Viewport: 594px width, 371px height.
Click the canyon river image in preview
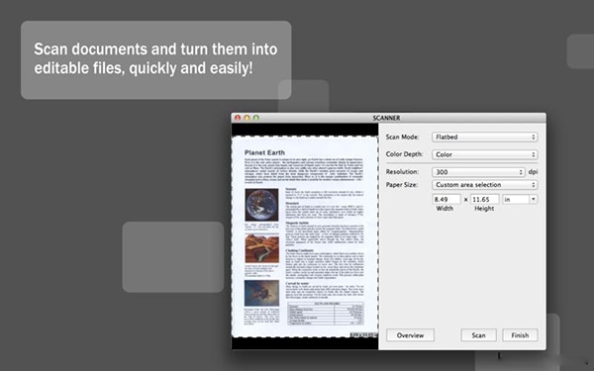click(261, 248)
